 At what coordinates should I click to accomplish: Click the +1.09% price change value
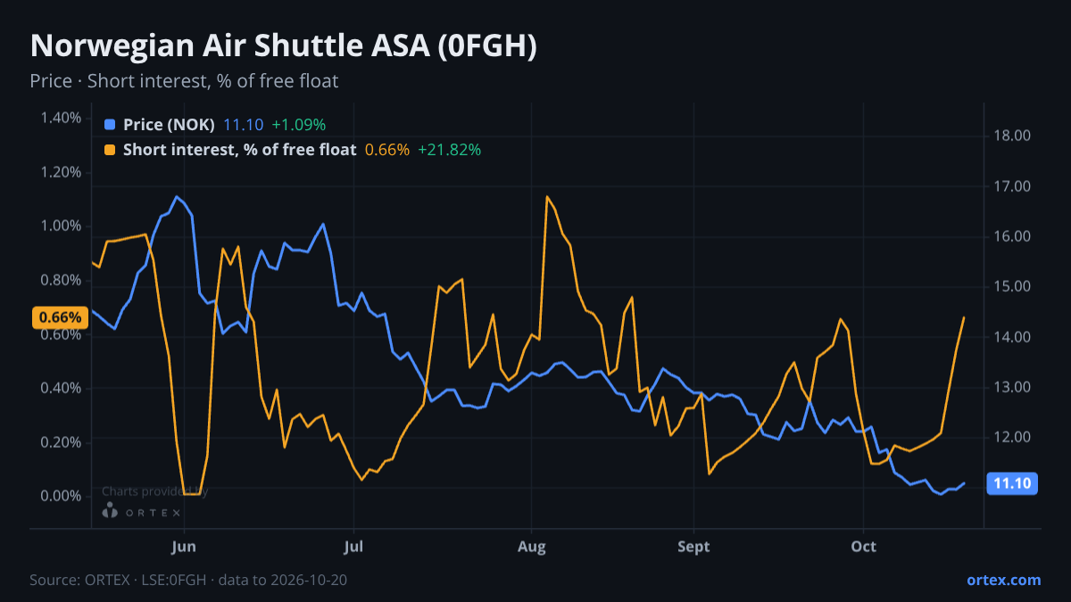click(x=299, y=125)
